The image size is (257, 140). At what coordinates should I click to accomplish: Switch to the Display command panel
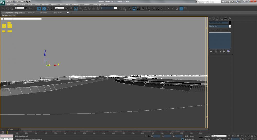coord(226,19)
